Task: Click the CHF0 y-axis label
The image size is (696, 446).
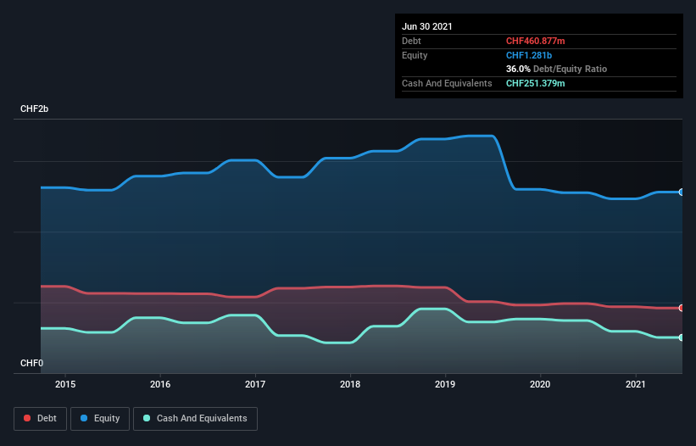Action: pos(32,364)
